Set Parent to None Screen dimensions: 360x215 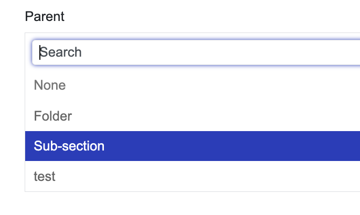click(x=50, y=85)
